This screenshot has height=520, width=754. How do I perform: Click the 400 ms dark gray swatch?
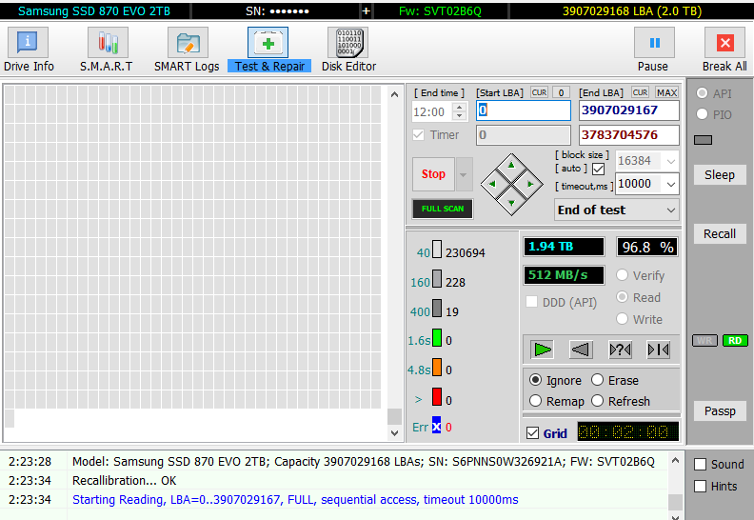click(x=437, y=308)
